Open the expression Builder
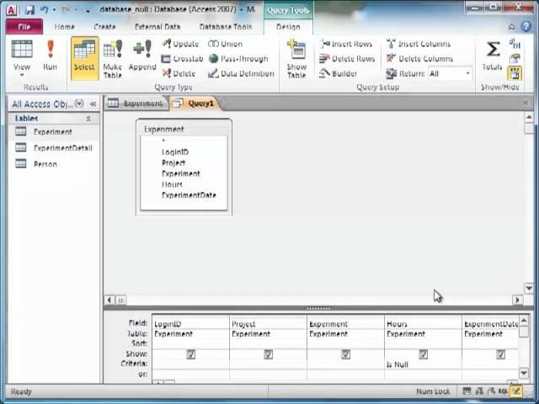This screenshot has height=404, width=539. (339, 73)
